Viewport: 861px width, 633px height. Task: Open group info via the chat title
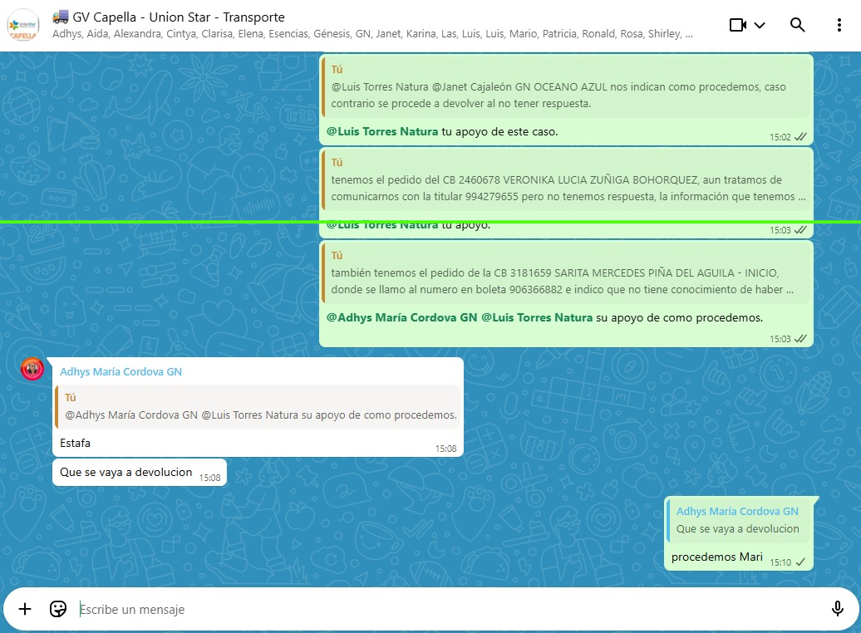click(x=179, y=17)
